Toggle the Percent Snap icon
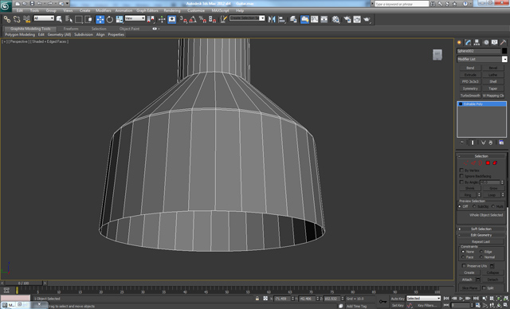This screenshot has height=309, width=510. pos(202,19)
